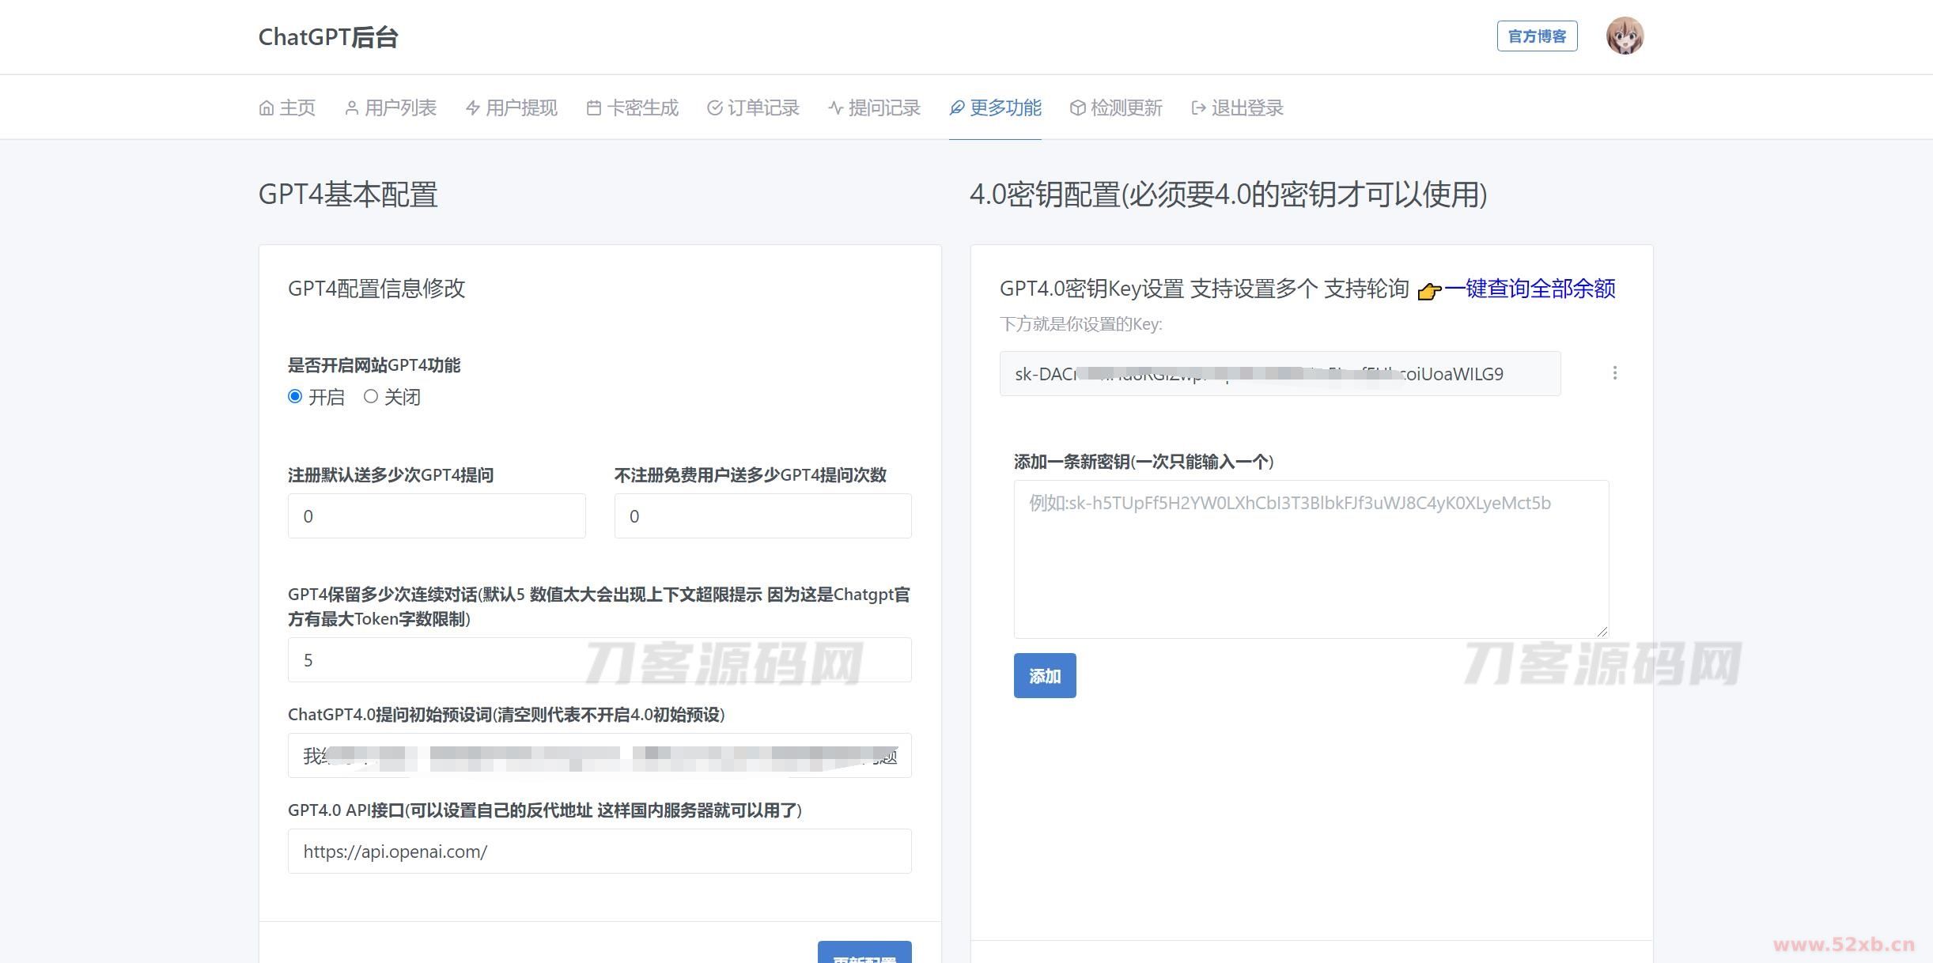Select the 开启 radio button
Viewport: 1933px width, 963px height.
(295, 396)
